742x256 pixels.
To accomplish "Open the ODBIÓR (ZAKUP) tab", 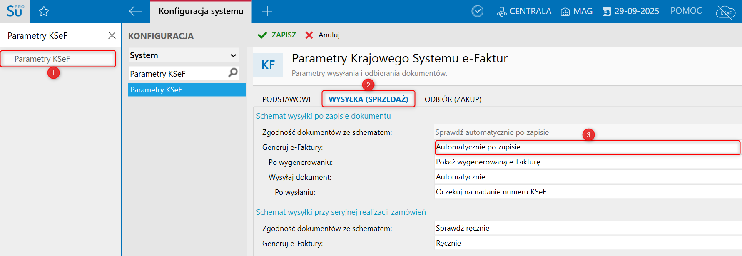I will click(x=453, y=99).
